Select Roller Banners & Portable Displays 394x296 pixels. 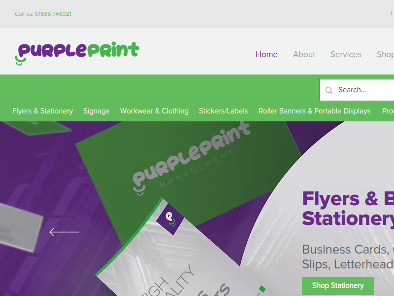click(314, 111)
